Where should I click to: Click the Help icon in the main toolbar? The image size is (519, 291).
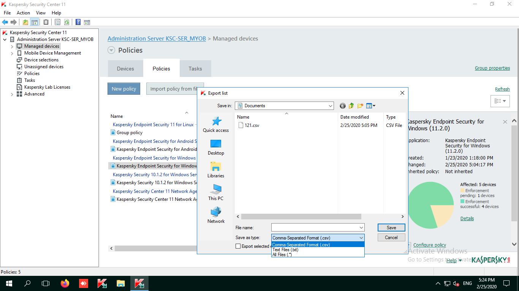point(78,22)
